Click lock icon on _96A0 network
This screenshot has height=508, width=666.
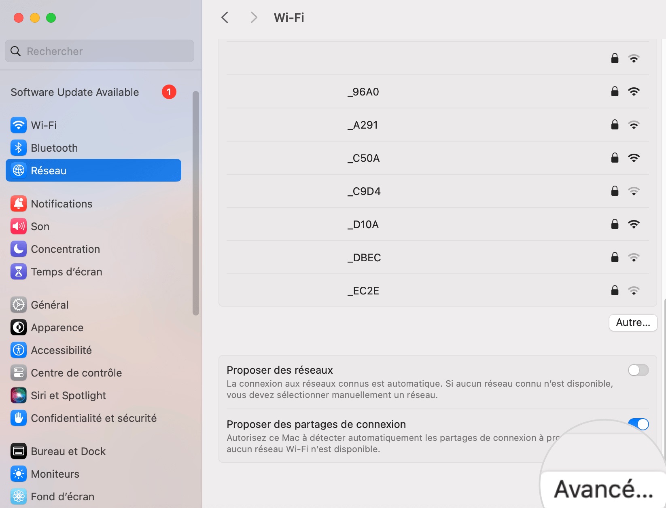coord(615,91)
